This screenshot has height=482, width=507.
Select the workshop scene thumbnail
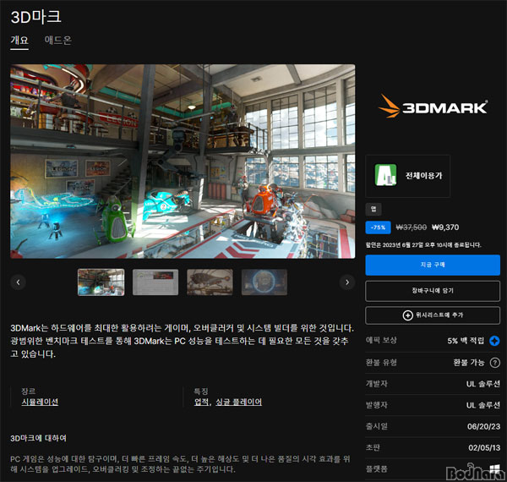(101, 282)
